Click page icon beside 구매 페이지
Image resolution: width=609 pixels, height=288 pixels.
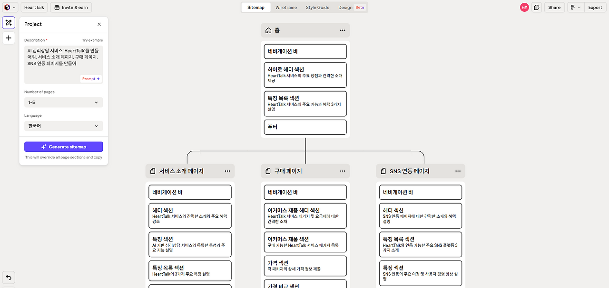(x=268, y=171)
